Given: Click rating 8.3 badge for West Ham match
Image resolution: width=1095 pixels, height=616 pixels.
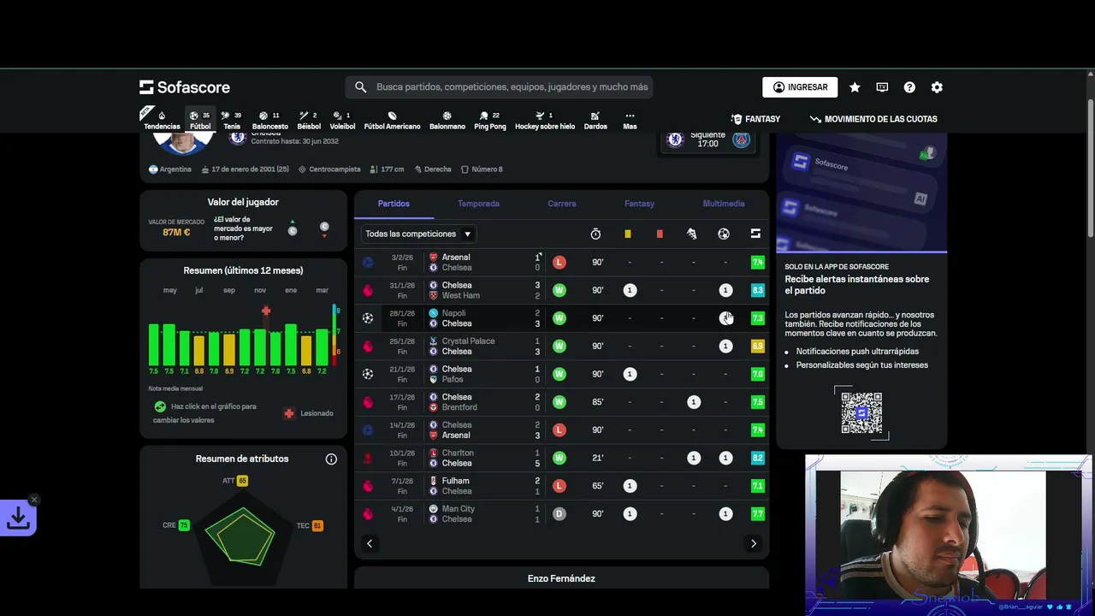Looking at the screenshot, I should [757, 291].
